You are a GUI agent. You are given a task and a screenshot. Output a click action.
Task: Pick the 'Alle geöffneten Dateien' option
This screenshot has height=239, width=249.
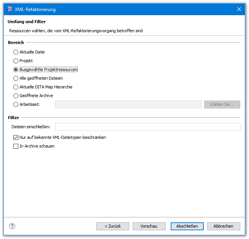coord(16,78)
